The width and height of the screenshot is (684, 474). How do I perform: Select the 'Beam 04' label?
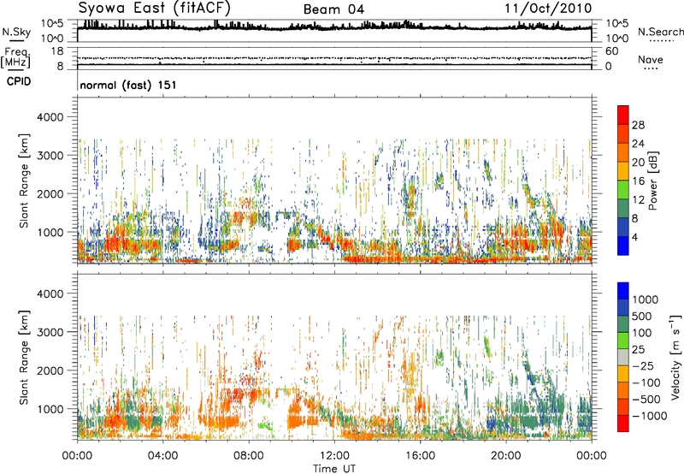pyautogui.click(x=333, y=9)
